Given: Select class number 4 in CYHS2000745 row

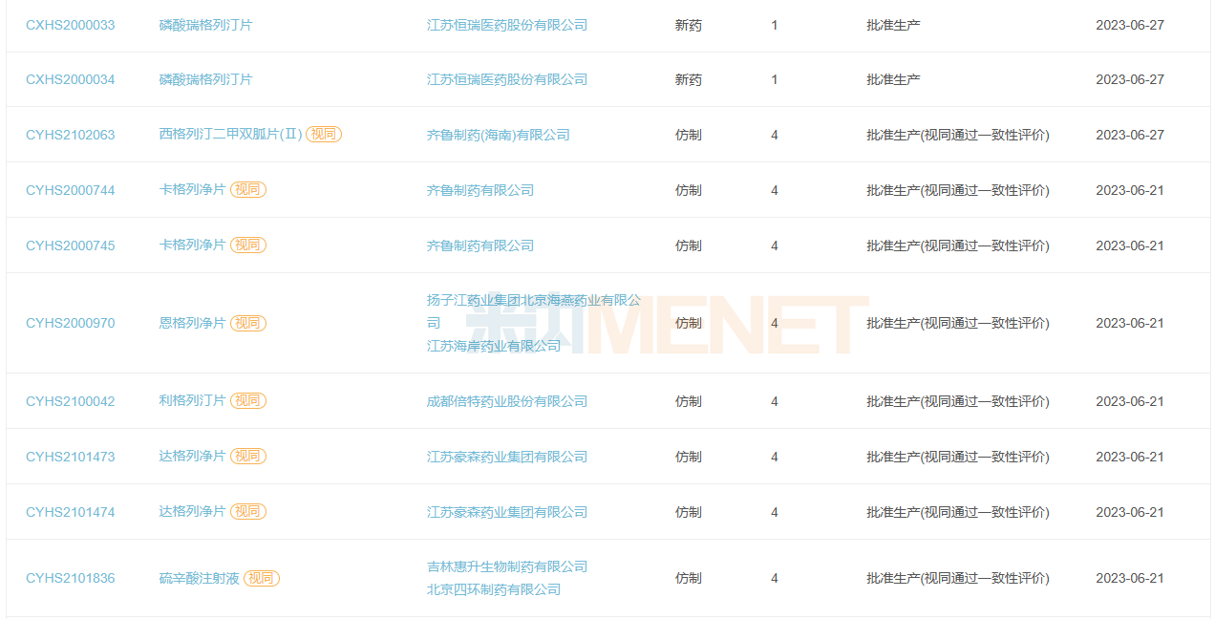Looking at the screenshot, I should point(775,245).
